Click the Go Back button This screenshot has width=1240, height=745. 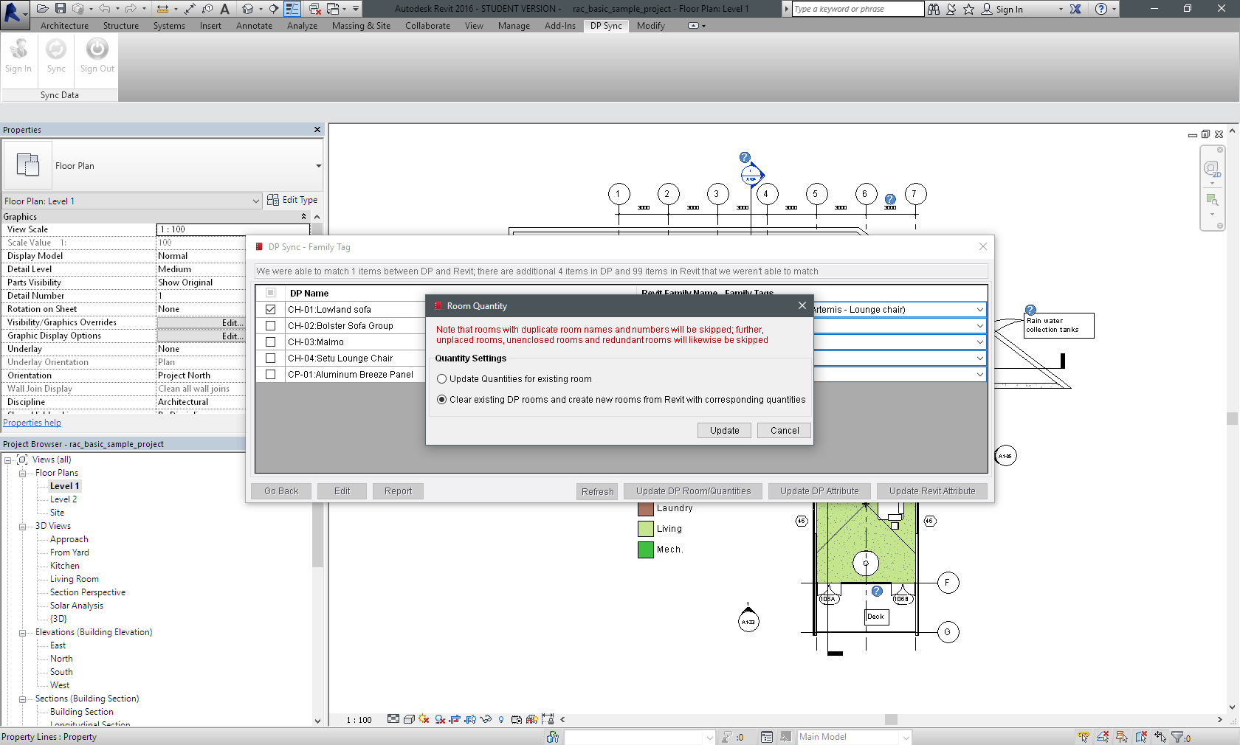click(281, 491)
